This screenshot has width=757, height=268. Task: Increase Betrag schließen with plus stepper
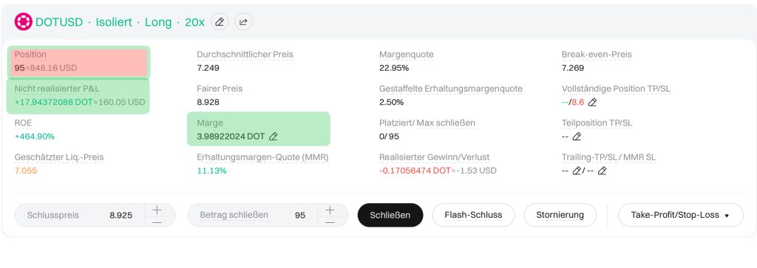coord(330,210)
